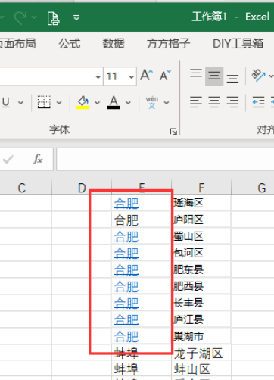This screenshot has height=380, width=274.
Task: Open the 合肥 link beside 巢湖市
Action: [x=126, y=336]
